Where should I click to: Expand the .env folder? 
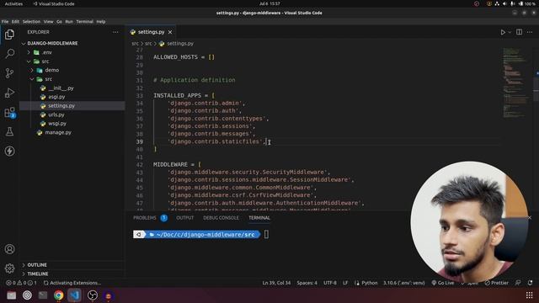click(x=47, y=52)
